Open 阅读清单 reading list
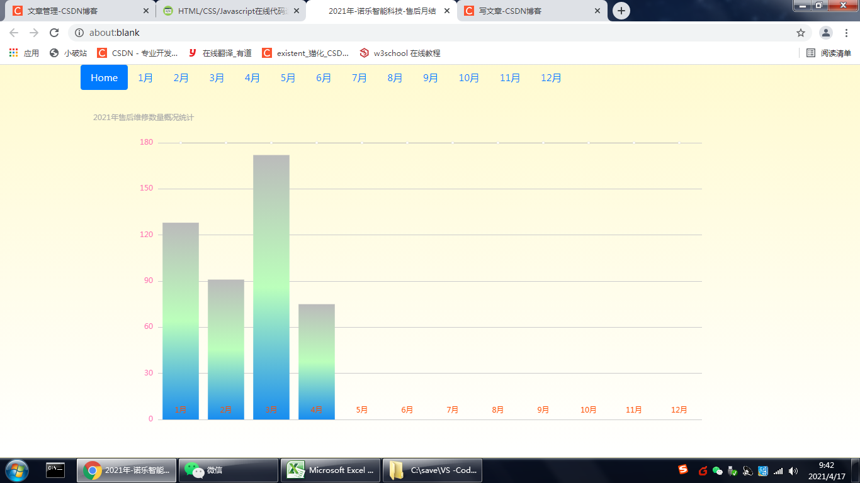Screen dimensions: 860x483 point(829,53)
